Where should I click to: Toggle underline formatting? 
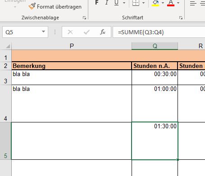(116, 3)
